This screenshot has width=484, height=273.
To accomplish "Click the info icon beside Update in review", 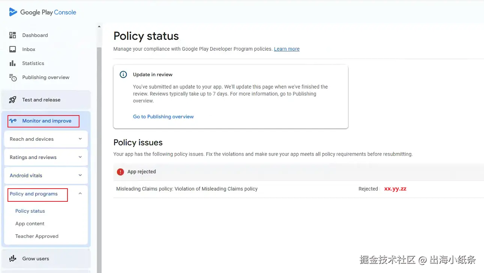I will [123, 74].
